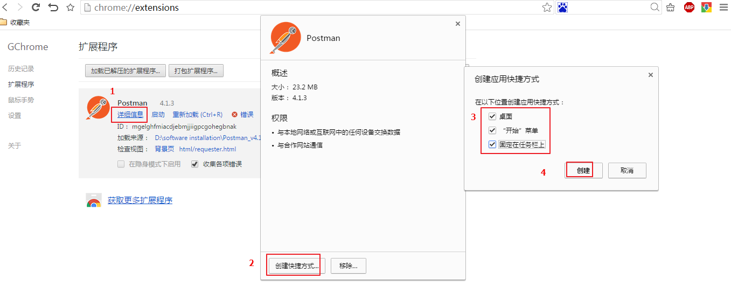The height and width of the screenshot is (286, 731).
Task: Click the undo close tab arrow icon
Action: point(53,8)
